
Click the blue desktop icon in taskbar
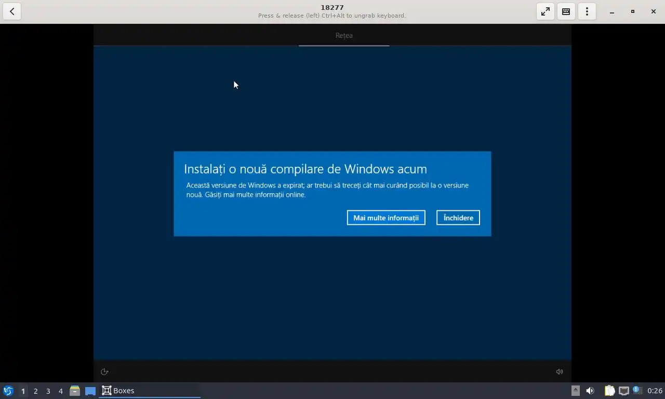coord(90,391)
